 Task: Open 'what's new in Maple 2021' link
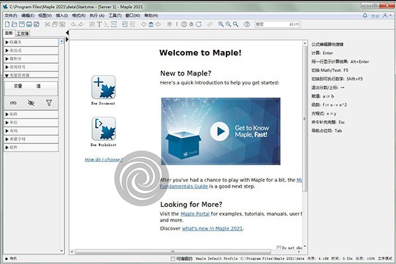[x=212, y=229]
